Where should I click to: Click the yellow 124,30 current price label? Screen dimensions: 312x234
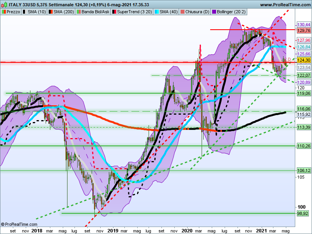303,60
